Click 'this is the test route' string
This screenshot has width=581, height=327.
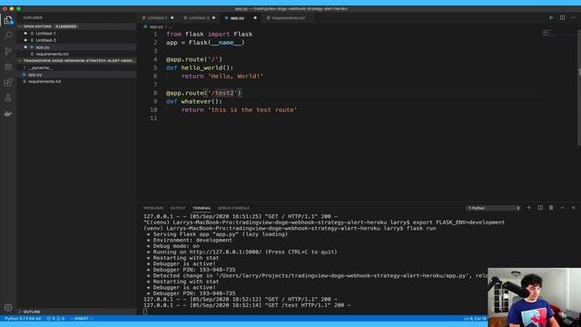coord(252,110)
